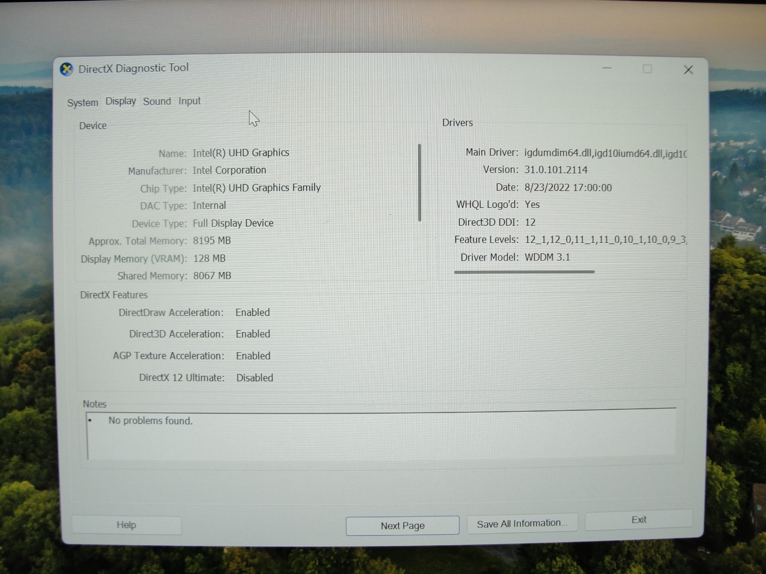Click the 'DirectX 12 Ultimate:' label
Screen dimensions: 766x574
(x=182, y=377)
